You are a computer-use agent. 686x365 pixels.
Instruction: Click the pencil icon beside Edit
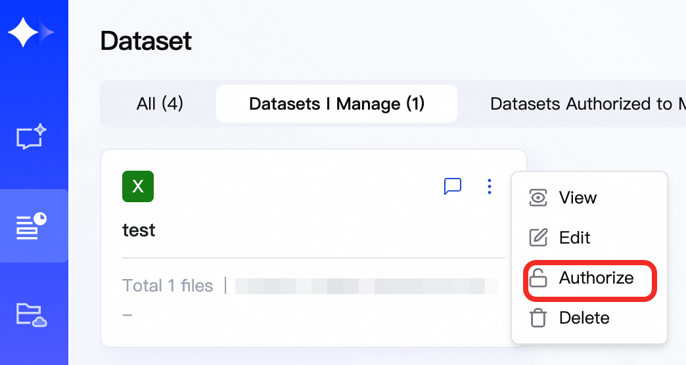538,238
